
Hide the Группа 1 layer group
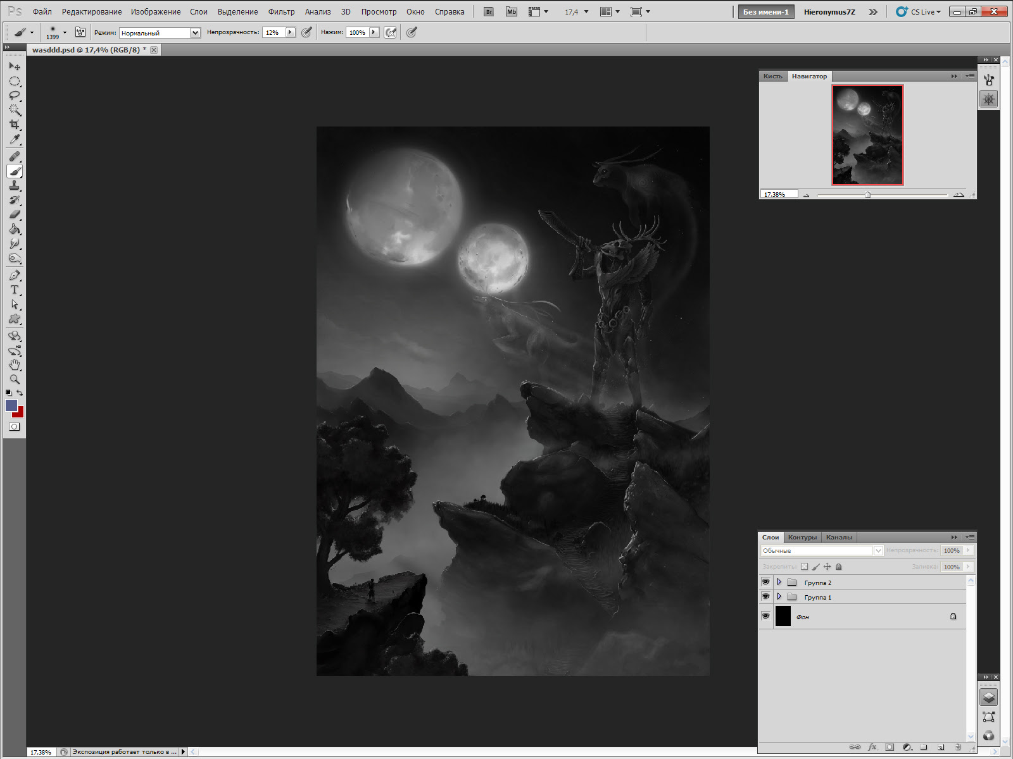(765, 596)
